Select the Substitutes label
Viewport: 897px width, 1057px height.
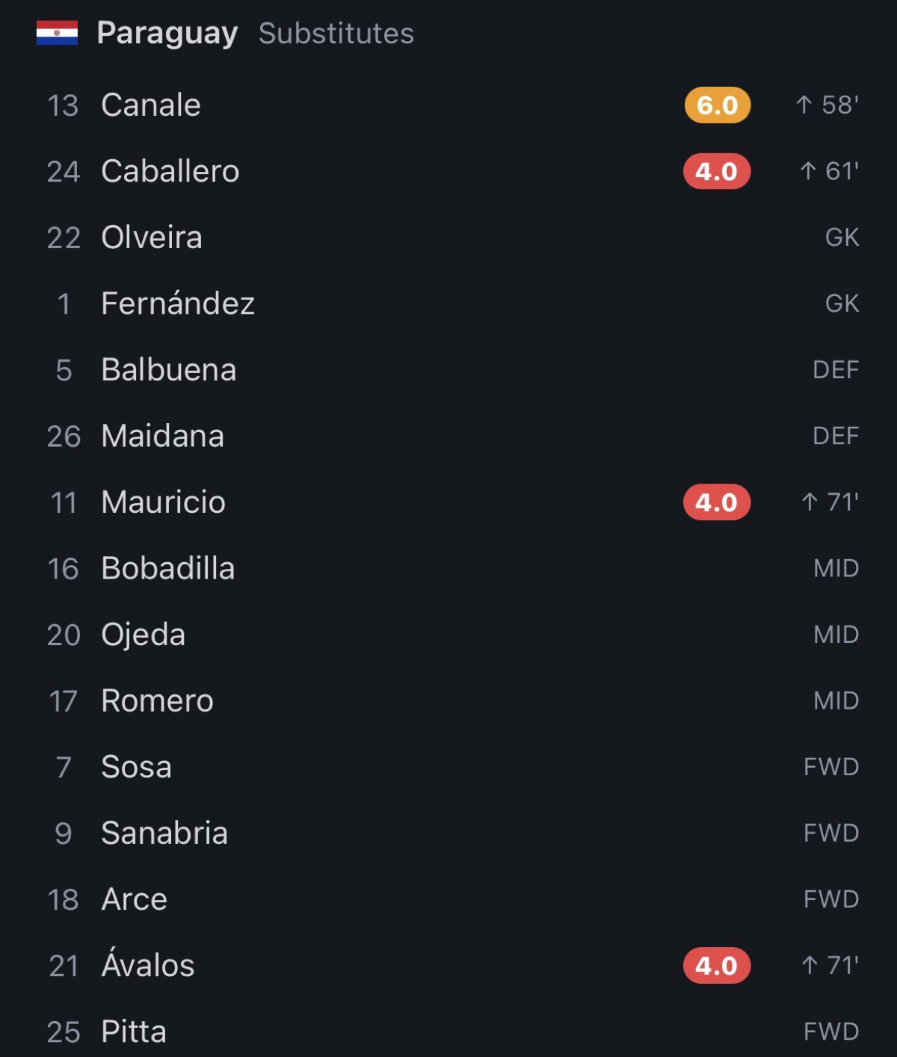point(336,33)
